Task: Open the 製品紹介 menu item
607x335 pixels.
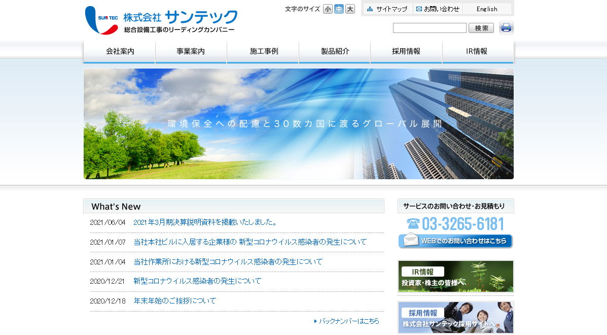Action: (x=334, y=51)
